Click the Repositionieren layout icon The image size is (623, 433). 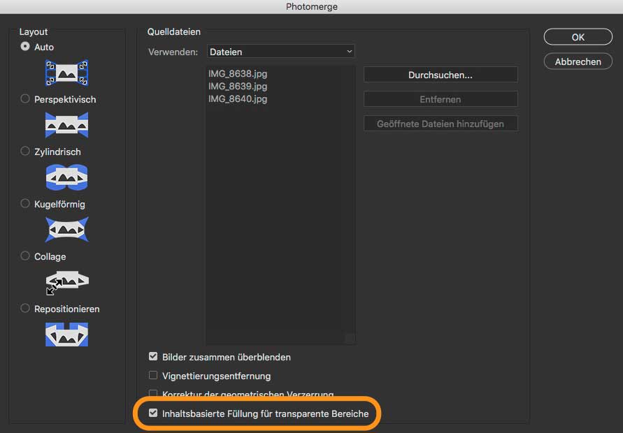(x=66, y=335)
